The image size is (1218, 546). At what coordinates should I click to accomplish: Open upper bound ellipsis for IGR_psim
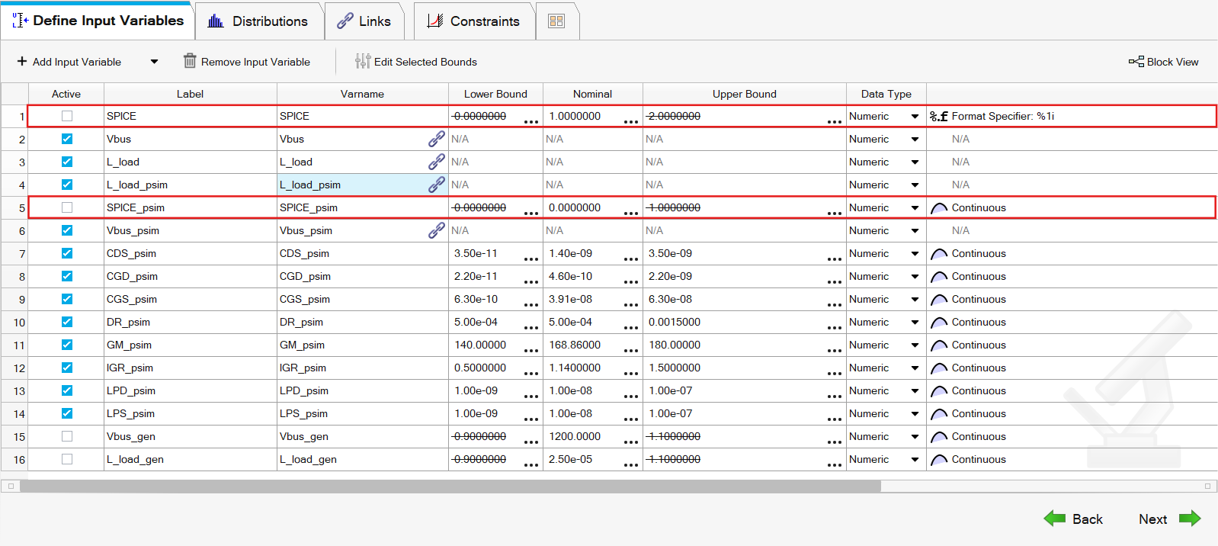click(x=835, y=374)
